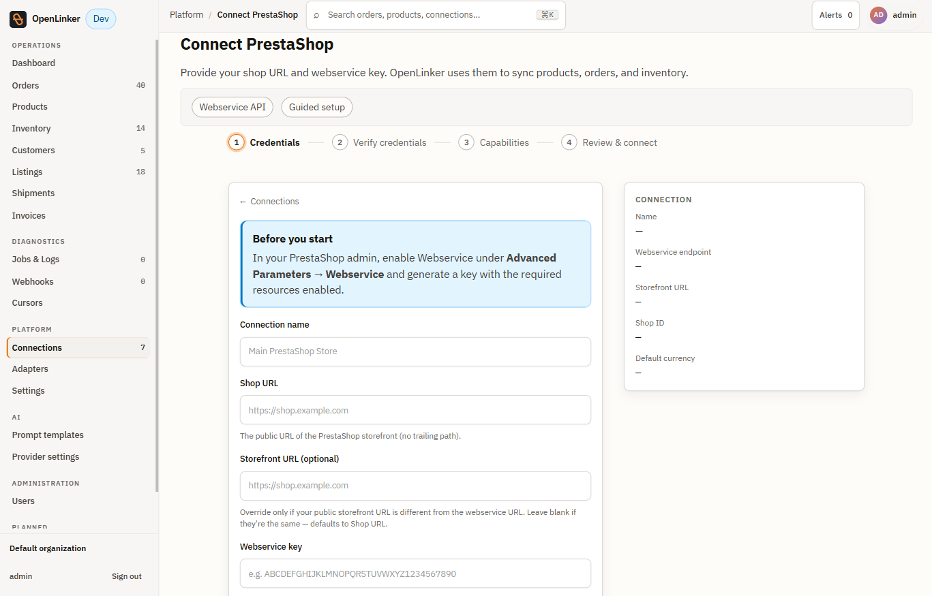Open Users under Administration
Screen dimensions: 932x596
(x=78, y=501)
